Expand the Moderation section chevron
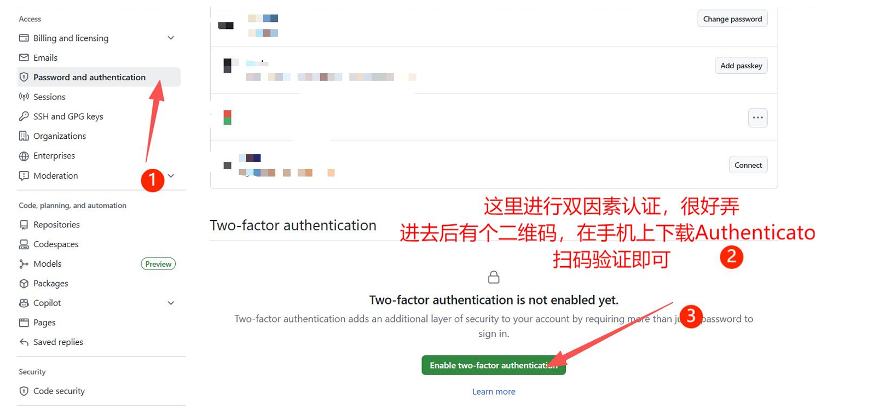Image resolution: width=885 pixels, height=410 pixels. coord(171,175)
